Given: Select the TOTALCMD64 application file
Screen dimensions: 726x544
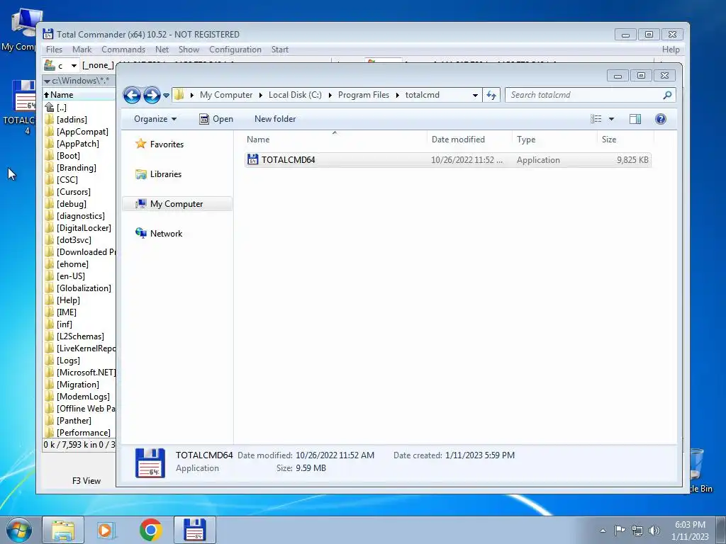Looking at the screenshot, I should [448, 160].
